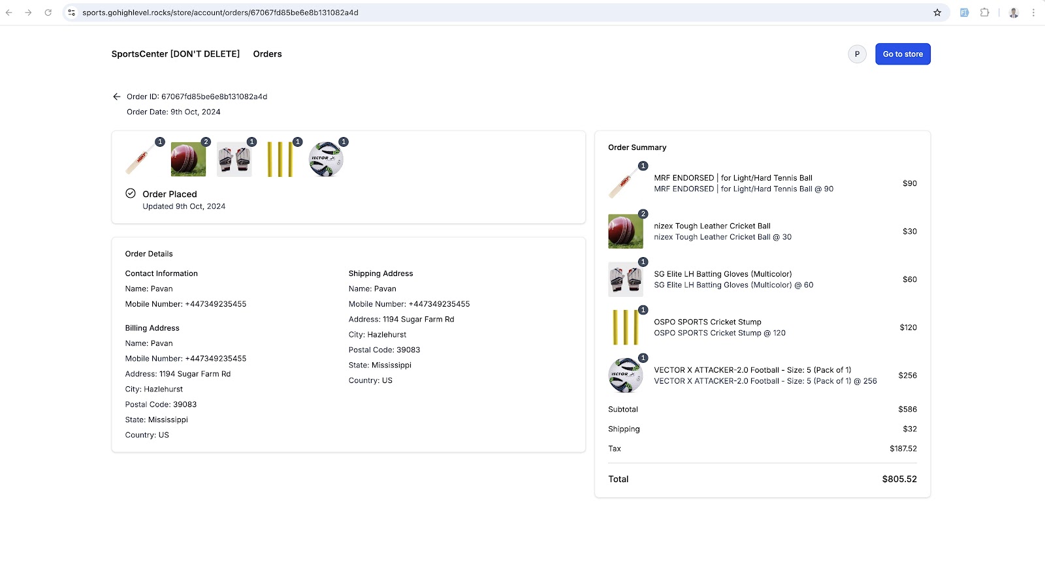Click the Order Placed status label

(x=169, y=194)
